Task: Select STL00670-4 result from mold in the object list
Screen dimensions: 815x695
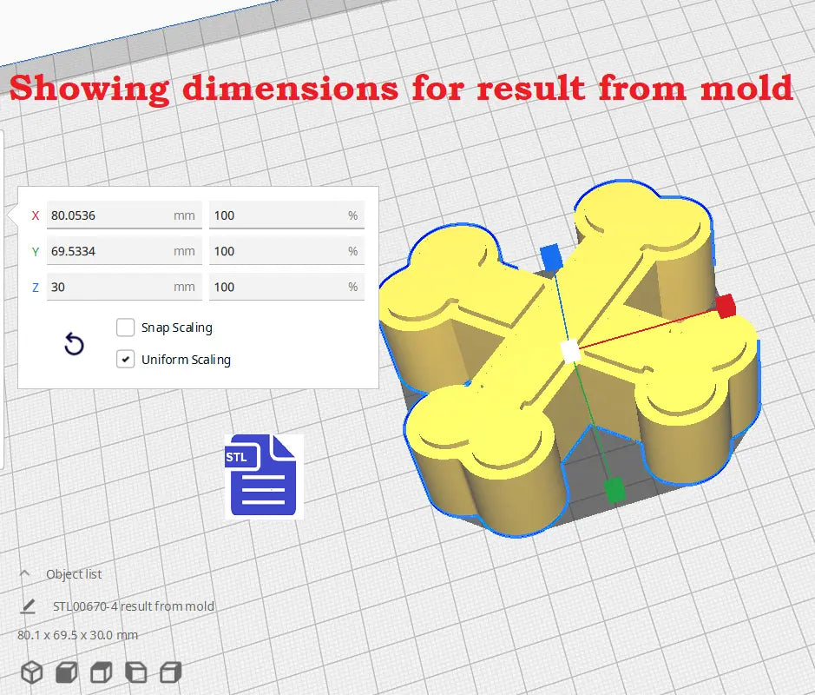Action: [x=133, y=606]
